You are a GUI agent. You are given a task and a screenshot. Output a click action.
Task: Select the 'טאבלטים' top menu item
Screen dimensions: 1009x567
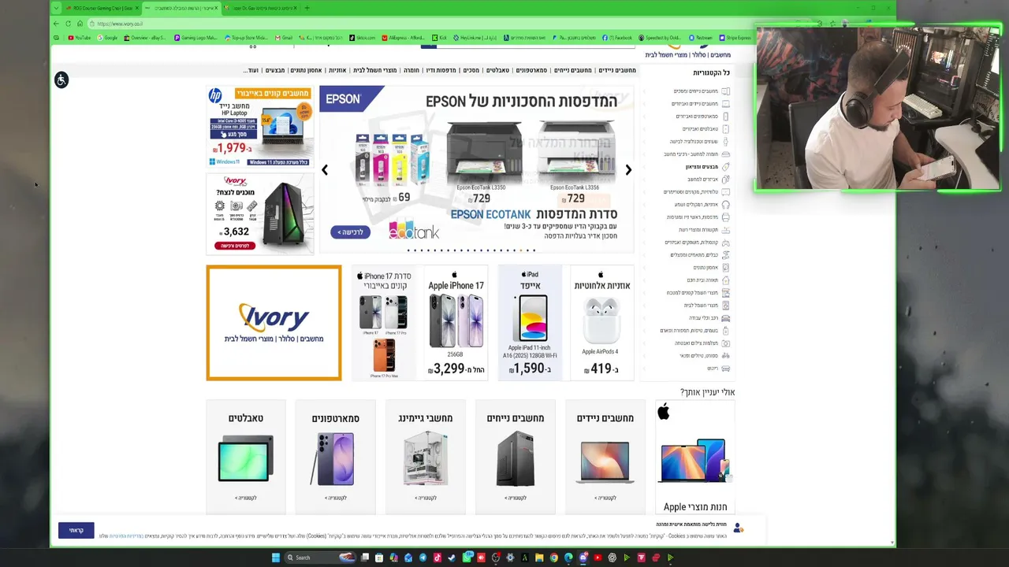click(497, 70)
